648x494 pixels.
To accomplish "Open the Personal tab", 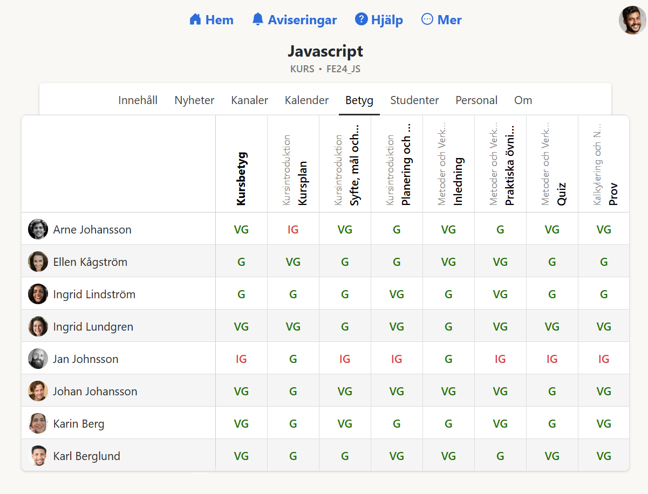I will click(476, 100).
